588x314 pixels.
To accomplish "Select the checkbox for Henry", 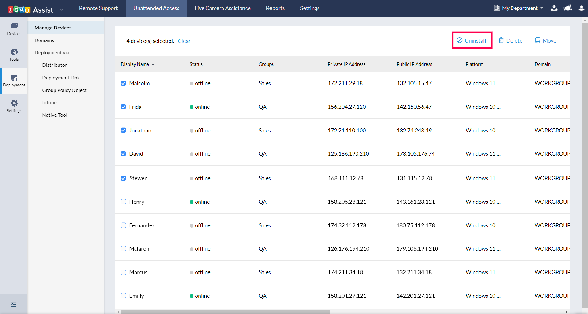I will (x=123, y=202).
